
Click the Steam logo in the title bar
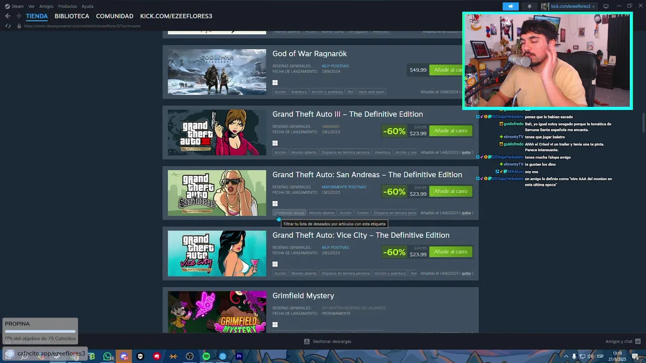(x=8, y=7)
